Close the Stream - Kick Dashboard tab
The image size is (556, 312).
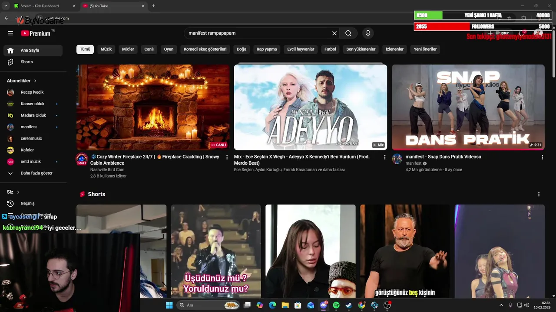pyautogui.click(x=74, y=6)
